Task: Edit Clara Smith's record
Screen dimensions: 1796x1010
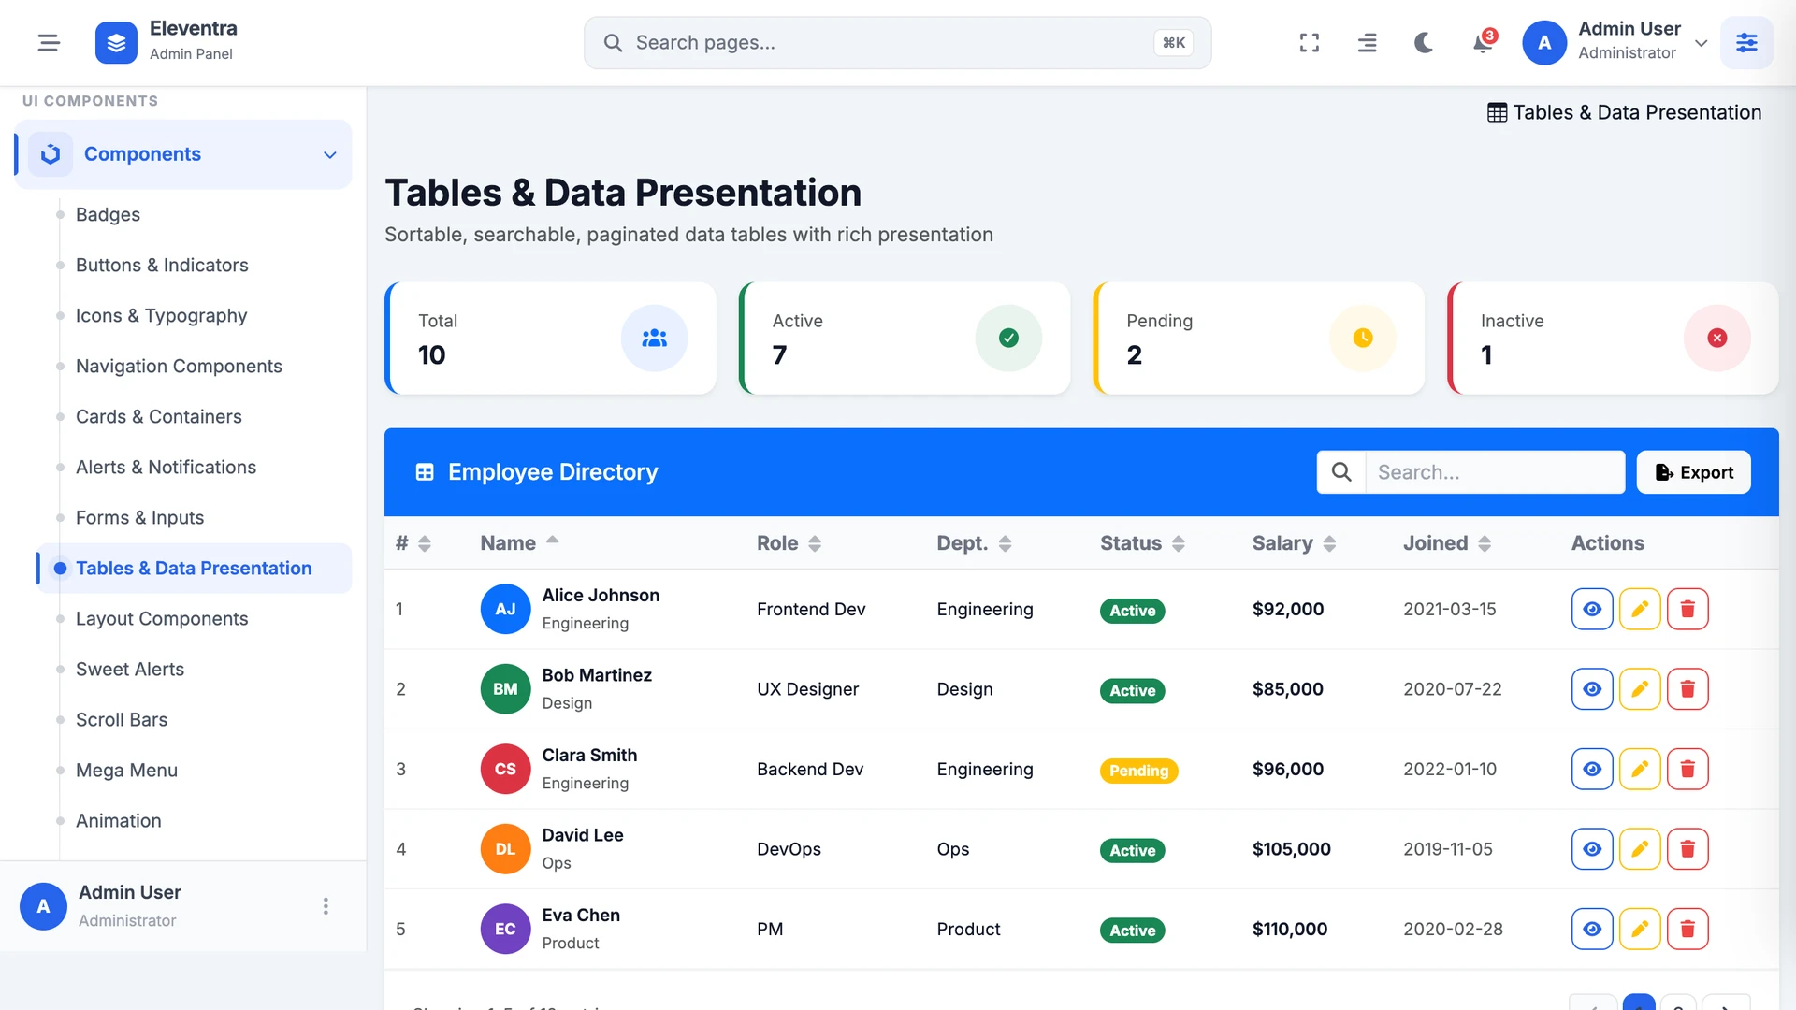Action: (x=1640, y=769)
